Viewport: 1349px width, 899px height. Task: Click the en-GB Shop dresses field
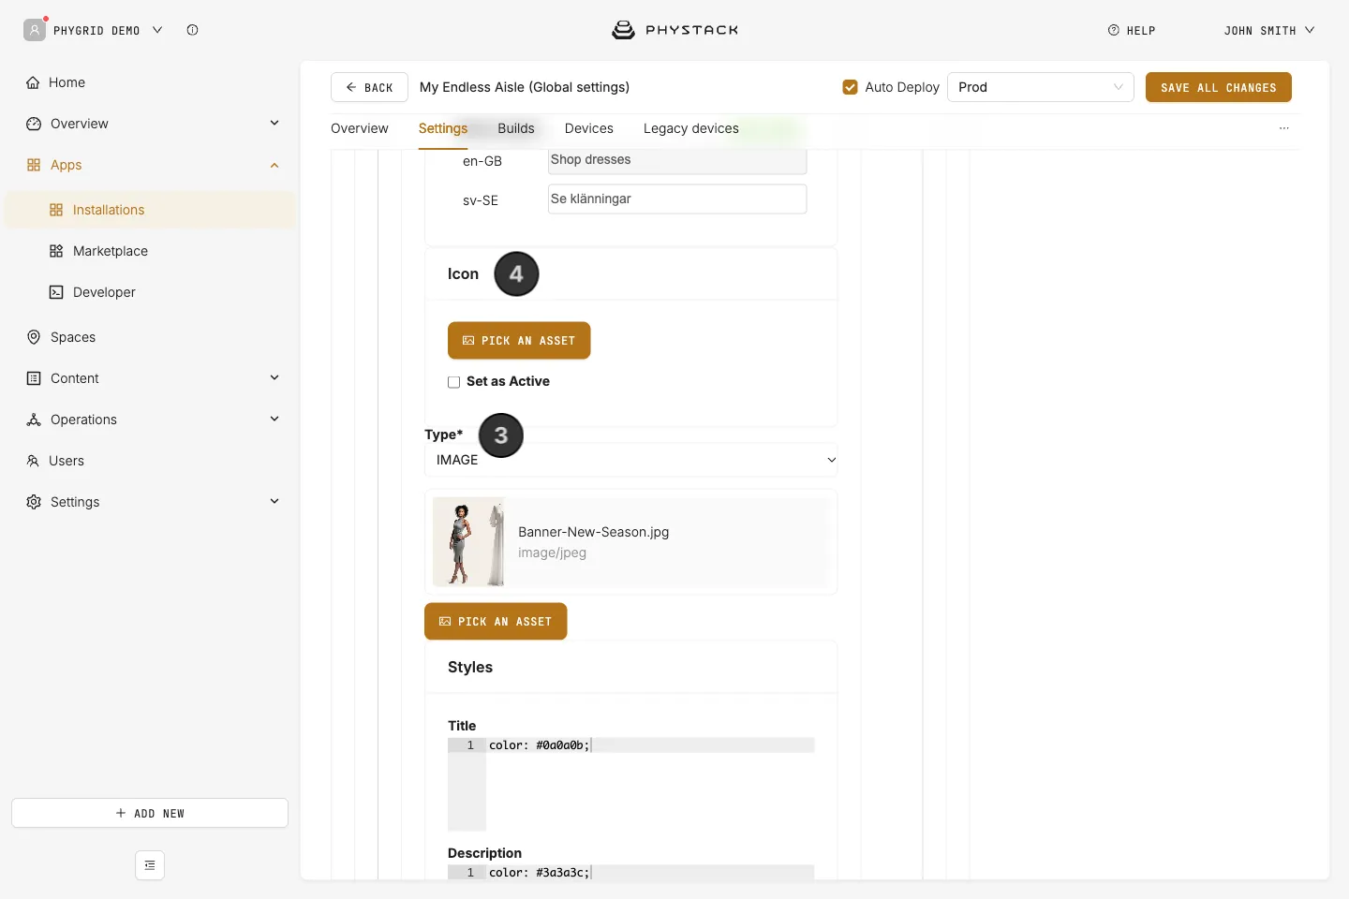click(677, 160)
